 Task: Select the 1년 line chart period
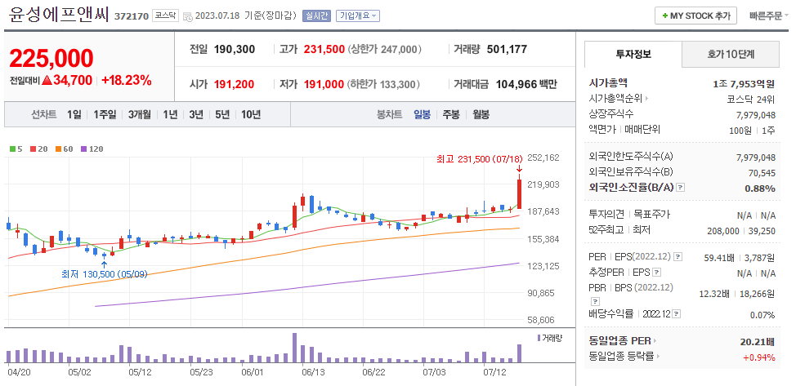coord(170,114)
